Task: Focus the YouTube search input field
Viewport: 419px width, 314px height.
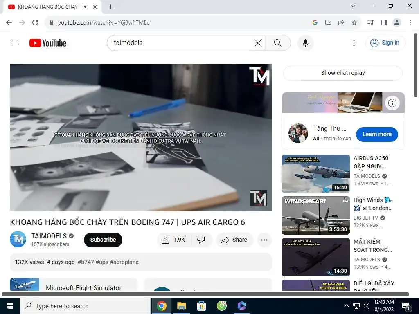Action: tap(182, 43)
